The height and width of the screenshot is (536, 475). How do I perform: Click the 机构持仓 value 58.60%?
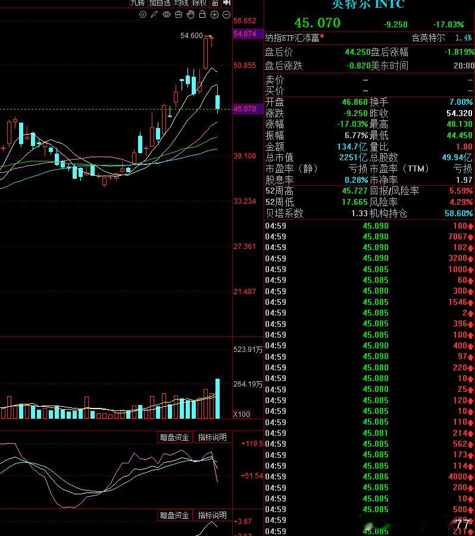tap(458, 213)
